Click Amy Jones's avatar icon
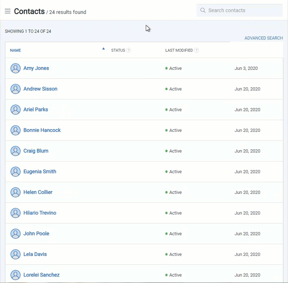288x283 pixels. click(x=15, y=68)
